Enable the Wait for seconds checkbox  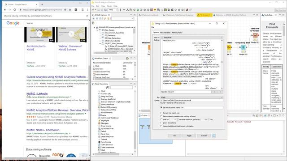[x=161, y=119]
